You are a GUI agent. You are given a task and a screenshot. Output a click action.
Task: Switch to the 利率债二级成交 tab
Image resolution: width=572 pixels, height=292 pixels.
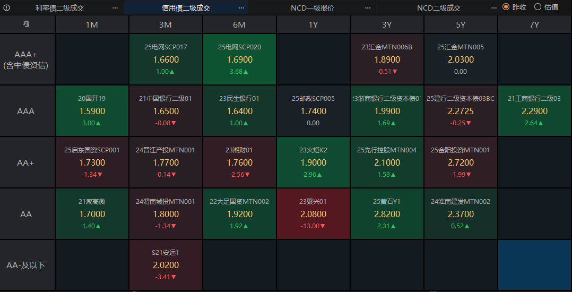59,8
